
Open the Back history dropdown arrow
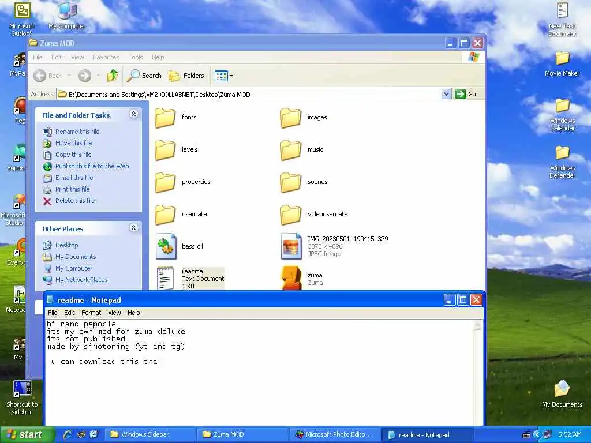69,76
